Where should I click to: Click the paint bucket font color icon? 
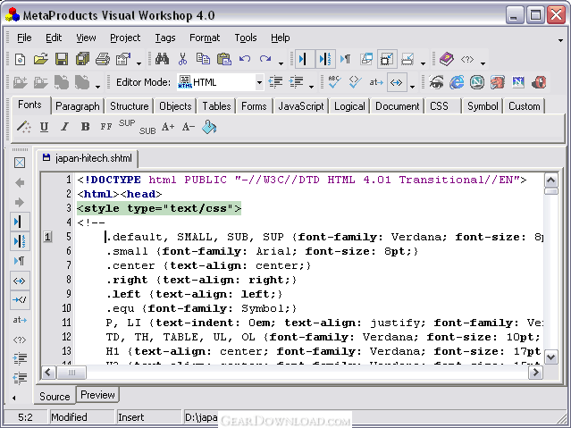coord(209,127)
